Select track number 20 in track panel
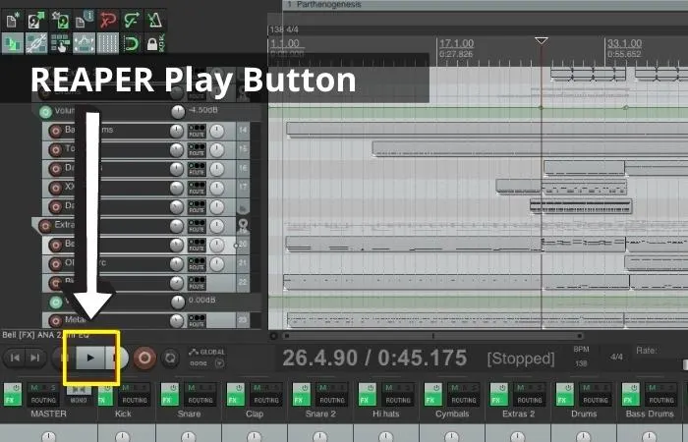688x442 pixels. point(243,246)
